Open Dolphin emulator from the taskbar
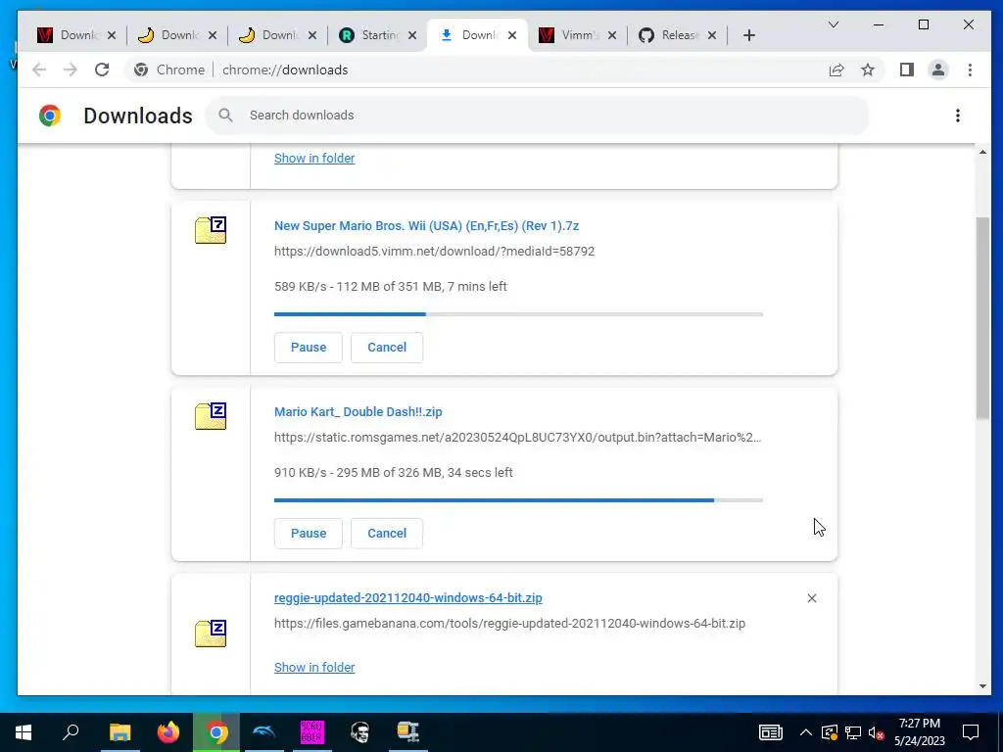This screenshot has width=1003, height=752. 264,732
